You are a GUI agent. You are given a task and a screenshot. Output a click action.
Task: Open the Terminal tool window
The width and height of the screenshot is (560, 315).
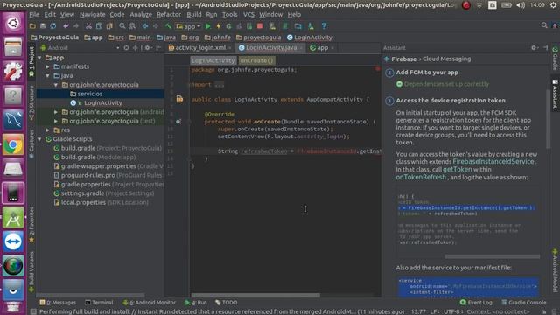click(x=99, y=303)
